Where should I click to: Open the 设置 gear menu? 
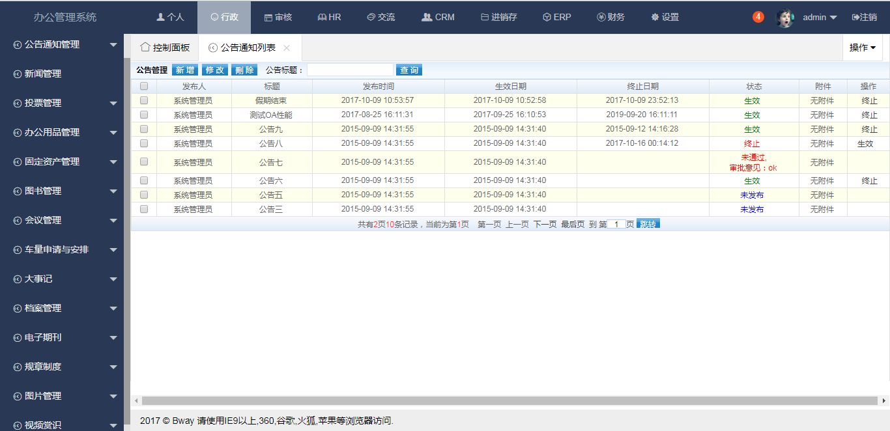coord(665,17)
